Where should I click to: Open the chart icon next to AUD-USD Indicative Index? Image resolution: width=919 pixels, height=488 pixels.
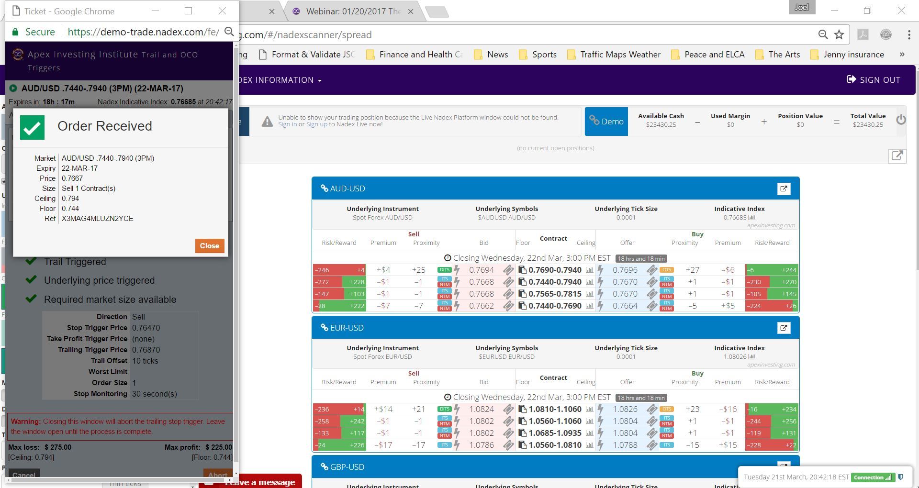[752, 218]
